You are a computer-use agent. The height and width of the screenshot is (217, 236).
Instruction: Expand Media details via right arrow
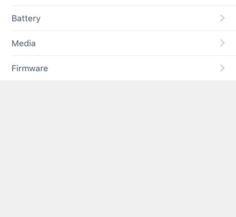click(x=222, y=43)
